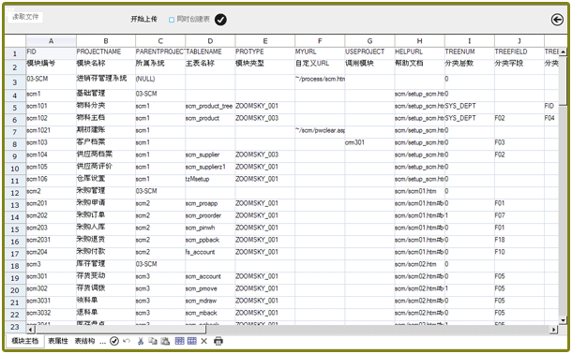The width and height of the screenshot is (572, 354).
Task: Click the print icon in bottom toolbar
Action: click(x=218, y=341)
